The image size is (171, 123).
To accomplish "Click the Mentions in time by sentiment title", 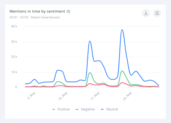I will 37,11.
